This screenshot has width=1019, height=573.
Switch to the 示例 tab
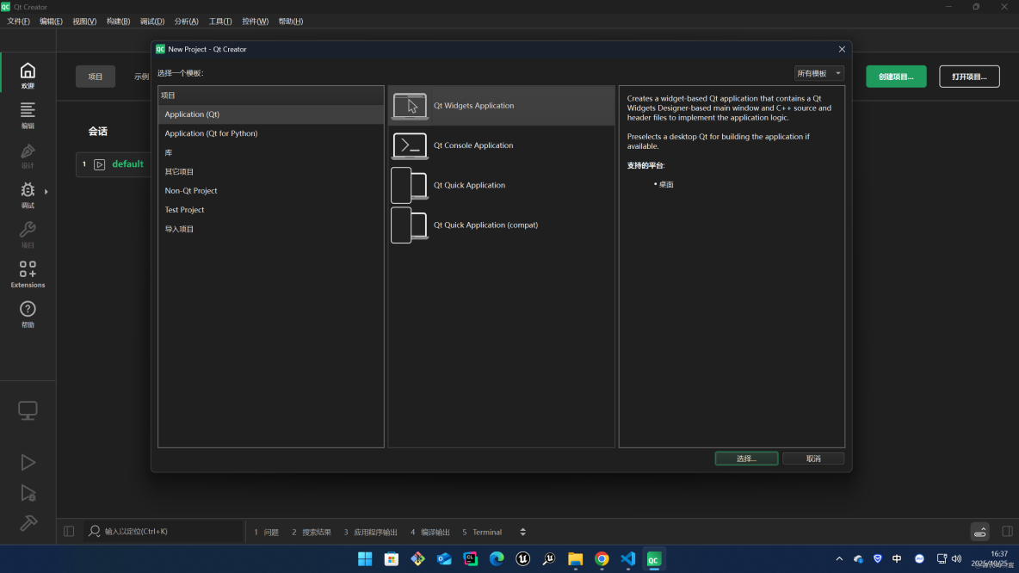coord(140,76)
